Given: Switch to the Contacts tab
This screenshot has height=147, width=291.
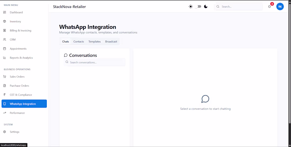Looking at the screenshot, I should click(x=79, y=41).
